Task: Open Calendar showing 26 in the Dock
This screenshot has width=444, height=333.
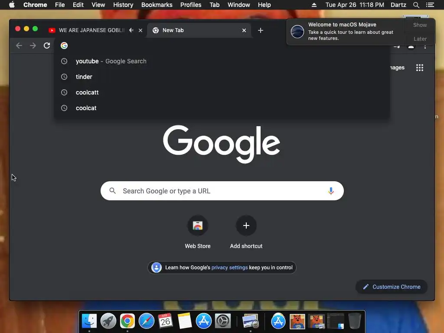Action: 165,321
